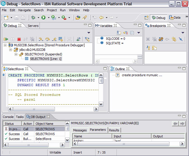This screenshot has height=156, width=189.
Task: Click the Status column header in DB Output
Action: [12, 124]
